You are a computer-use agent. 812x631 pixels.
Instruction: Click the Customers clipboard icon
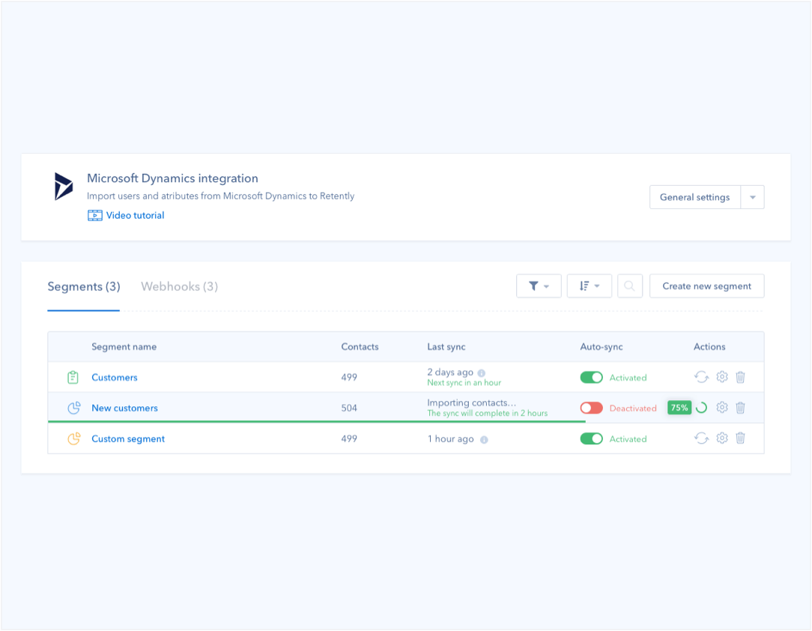[73, 377]
